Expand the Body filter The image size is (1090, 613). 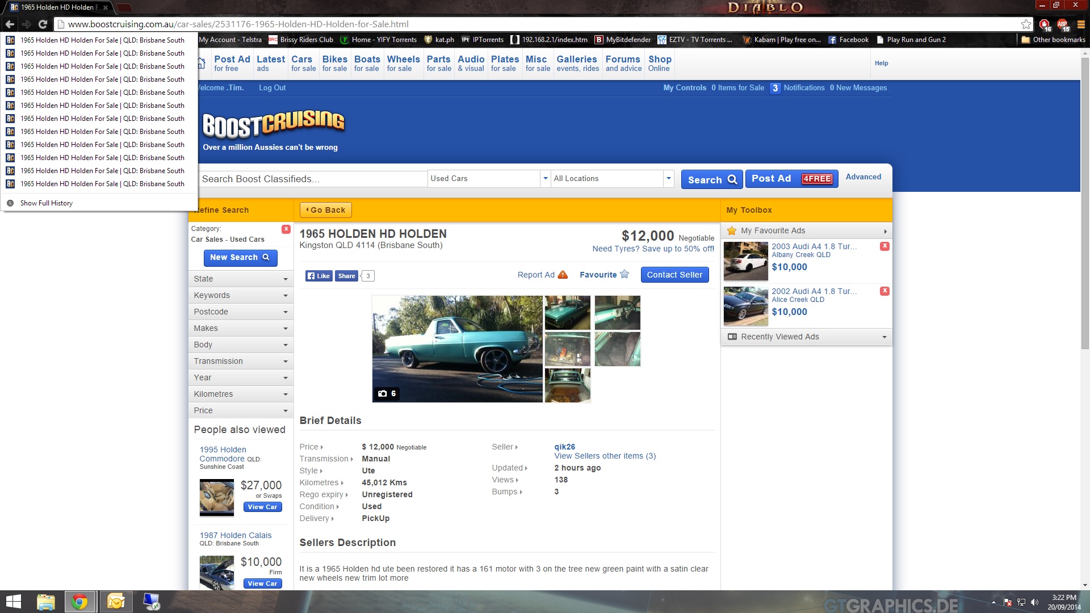[x=241, y=345]
